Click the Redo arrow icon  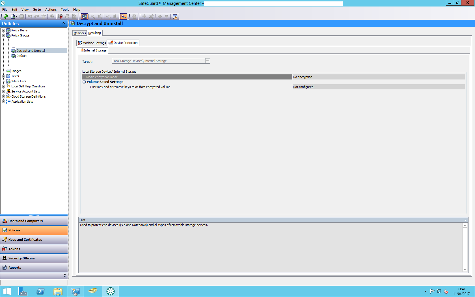(x=37, y=16)
